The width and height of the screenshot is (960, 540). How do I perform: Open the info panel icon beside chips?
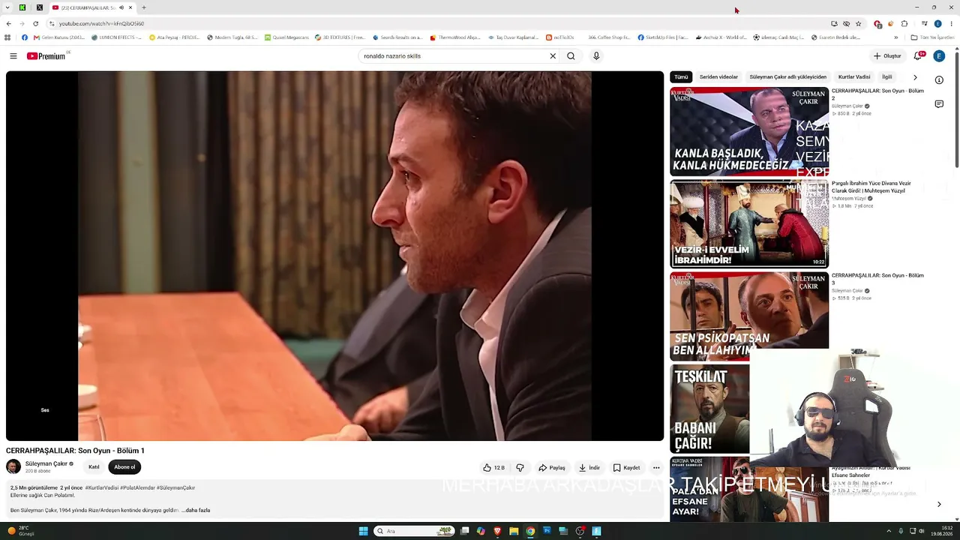[x=939, y=80]
